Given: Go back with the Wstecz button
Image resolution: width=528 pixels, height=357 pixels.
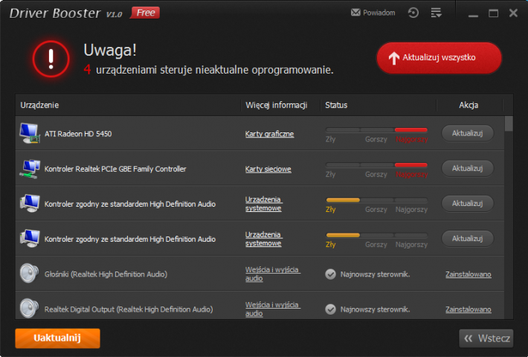Looking at the screenshot, I should [x=486, y=338].
